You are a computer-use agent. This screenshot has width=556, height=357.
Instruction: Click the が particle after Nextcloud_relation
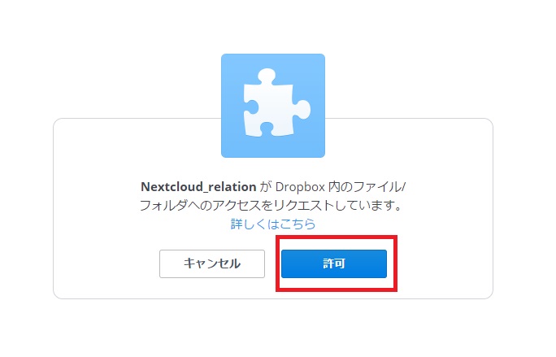point(265,187)
